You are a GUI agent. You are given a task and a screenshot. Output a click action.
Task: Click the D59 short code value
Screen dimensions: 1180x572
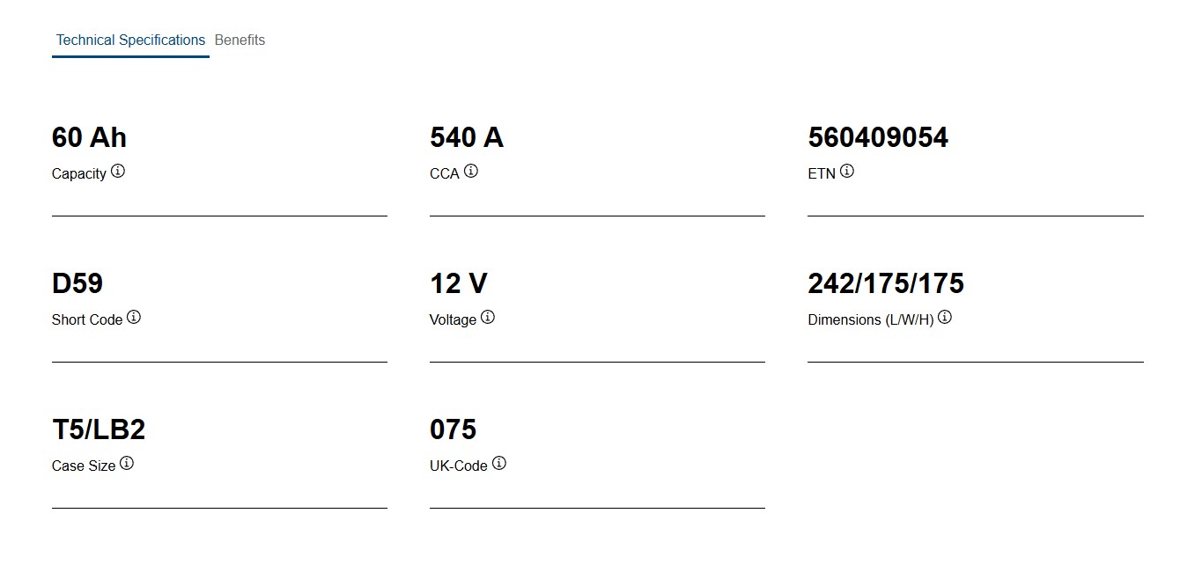[x=77, y=283]
